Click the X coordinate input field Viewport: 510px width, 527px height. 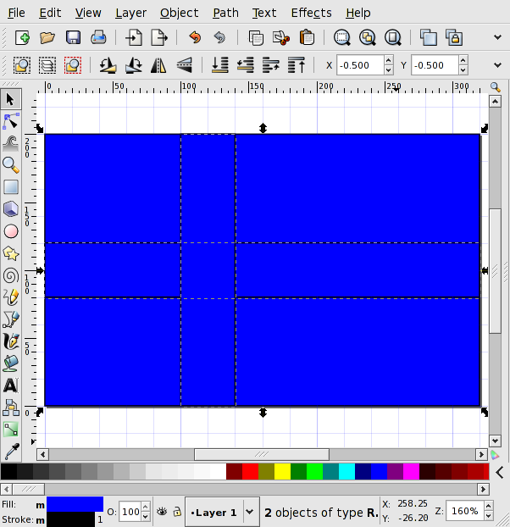click(x=359, y=65)
